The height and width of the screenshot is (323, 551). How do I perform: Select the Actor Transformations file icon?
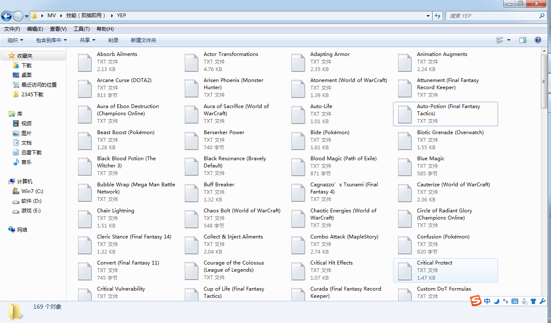click(x=192, y=62)
